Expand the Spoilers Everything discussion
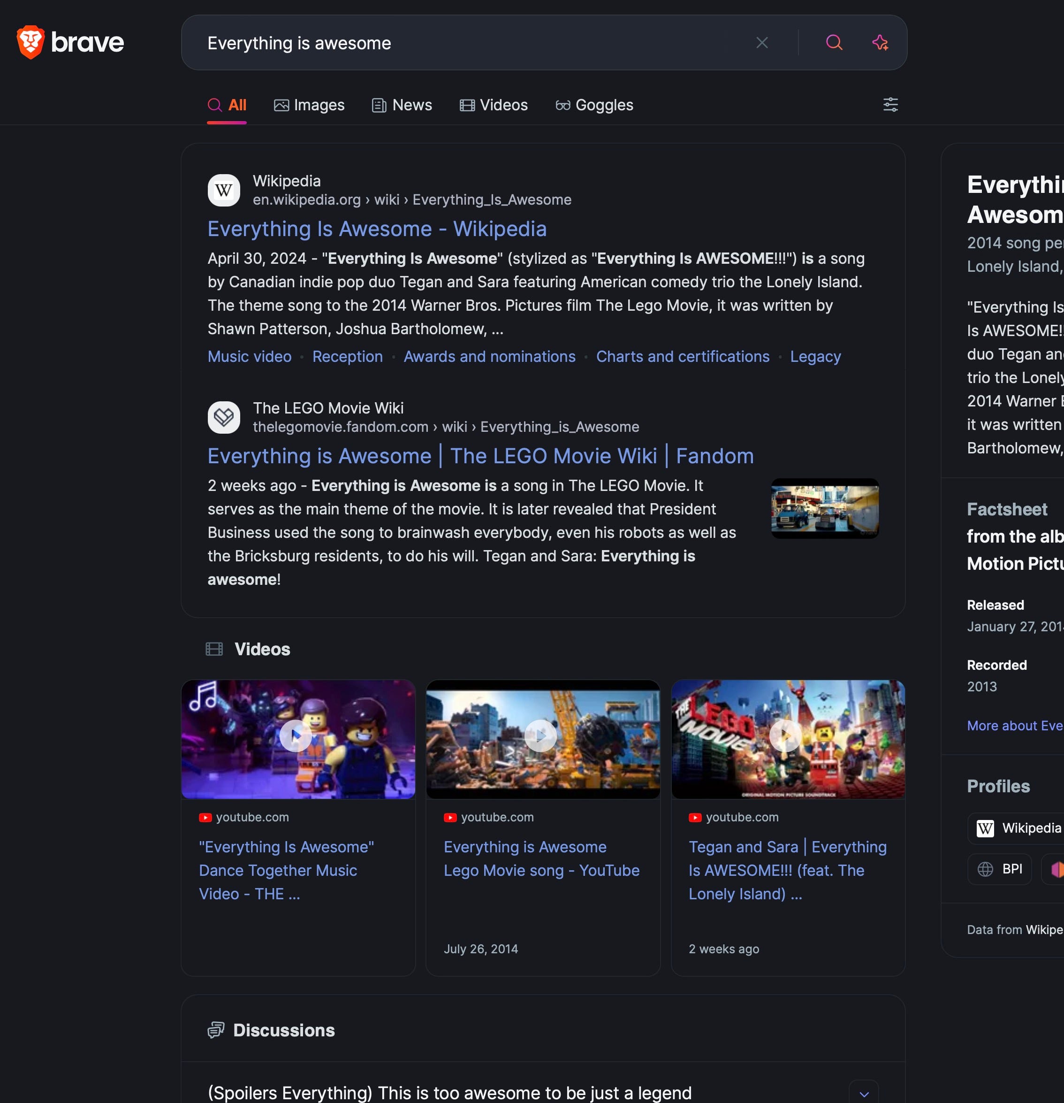The image size is (1064, 1103). pyautogui.click(x=864, y=1094)
